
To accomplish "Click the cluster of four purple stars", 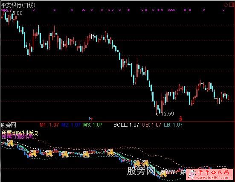I will [171, 10].
